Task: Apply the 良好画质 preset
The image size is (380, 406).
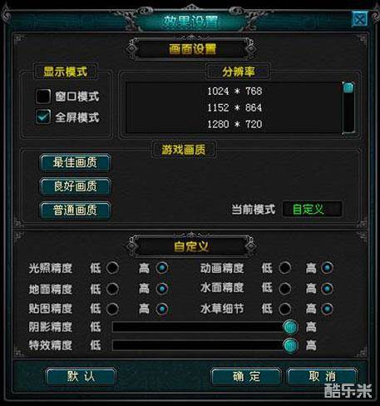Action: [76, 186]
